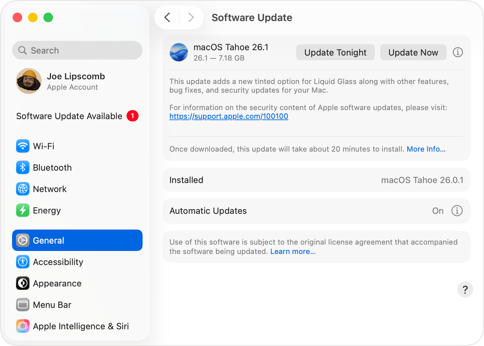484x346 pixels.
Task: Click Software Update Available with red badge
Action: [x=69, y=116]
